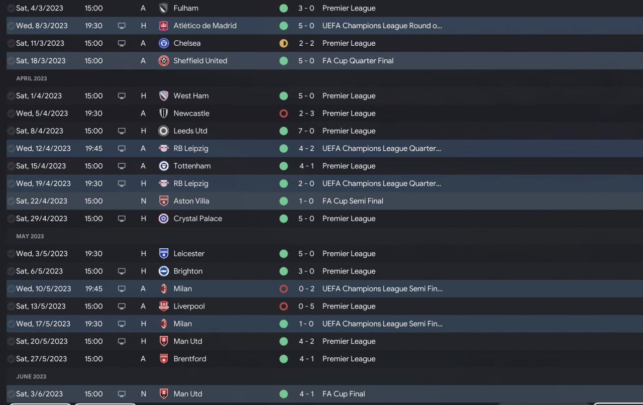This screenshot has height=405, width=643.
Task: Click the Fulham club badge icon
Action: [163, 8]
